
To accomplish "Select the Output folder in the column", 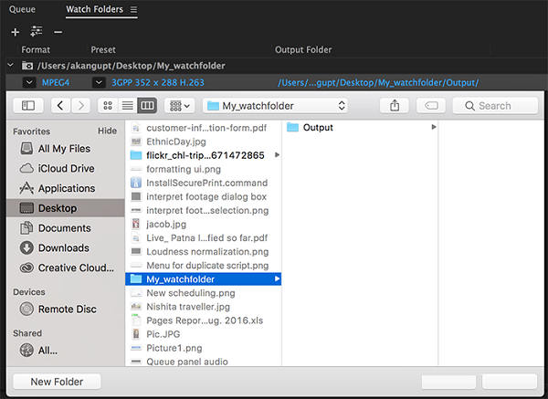I will click(317, 127).
